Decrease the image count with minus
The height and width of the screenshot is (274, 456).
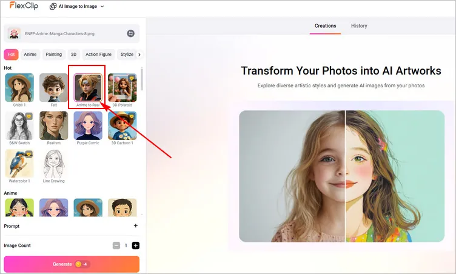click(x=116, y=246)
